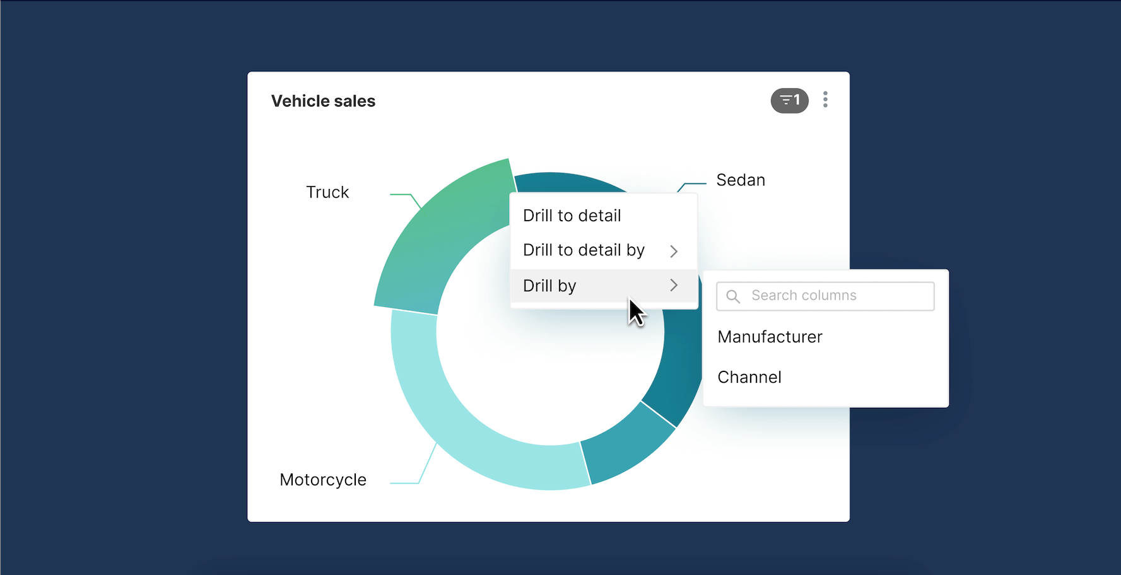Click the applied filters badge icon
Viewport: 1121px width, 575px height.
(x=789, y=100)
